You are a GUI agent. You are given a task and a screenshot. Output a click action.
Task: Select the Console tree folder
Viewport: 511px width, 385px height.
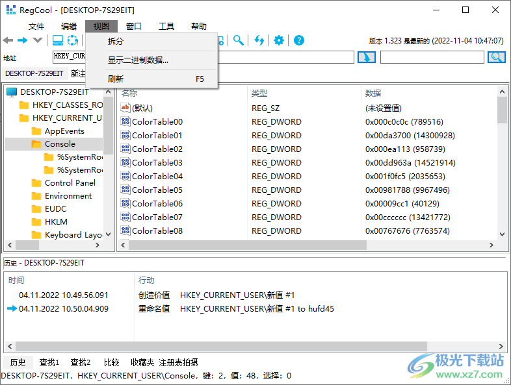[x=60, y=144]
